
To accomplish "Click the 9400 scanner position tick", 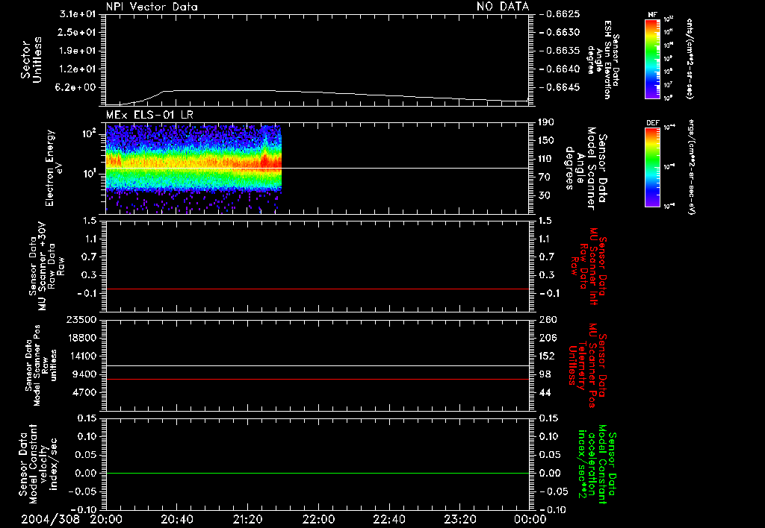I will click(85, 374).
